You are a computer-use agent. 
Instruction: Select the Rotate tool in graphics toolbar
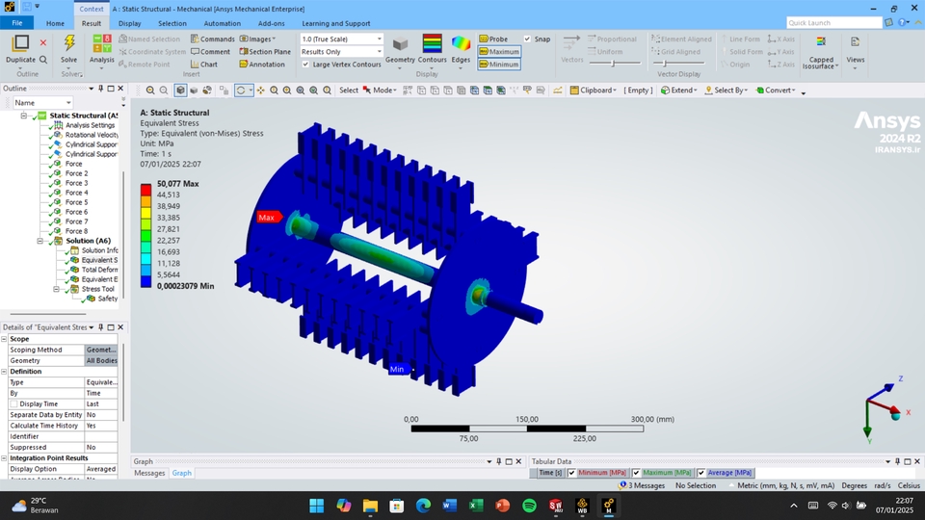coord(241,91)
